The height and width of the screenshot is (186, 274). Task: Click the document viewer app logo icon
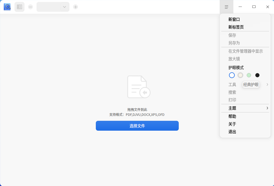7,7
